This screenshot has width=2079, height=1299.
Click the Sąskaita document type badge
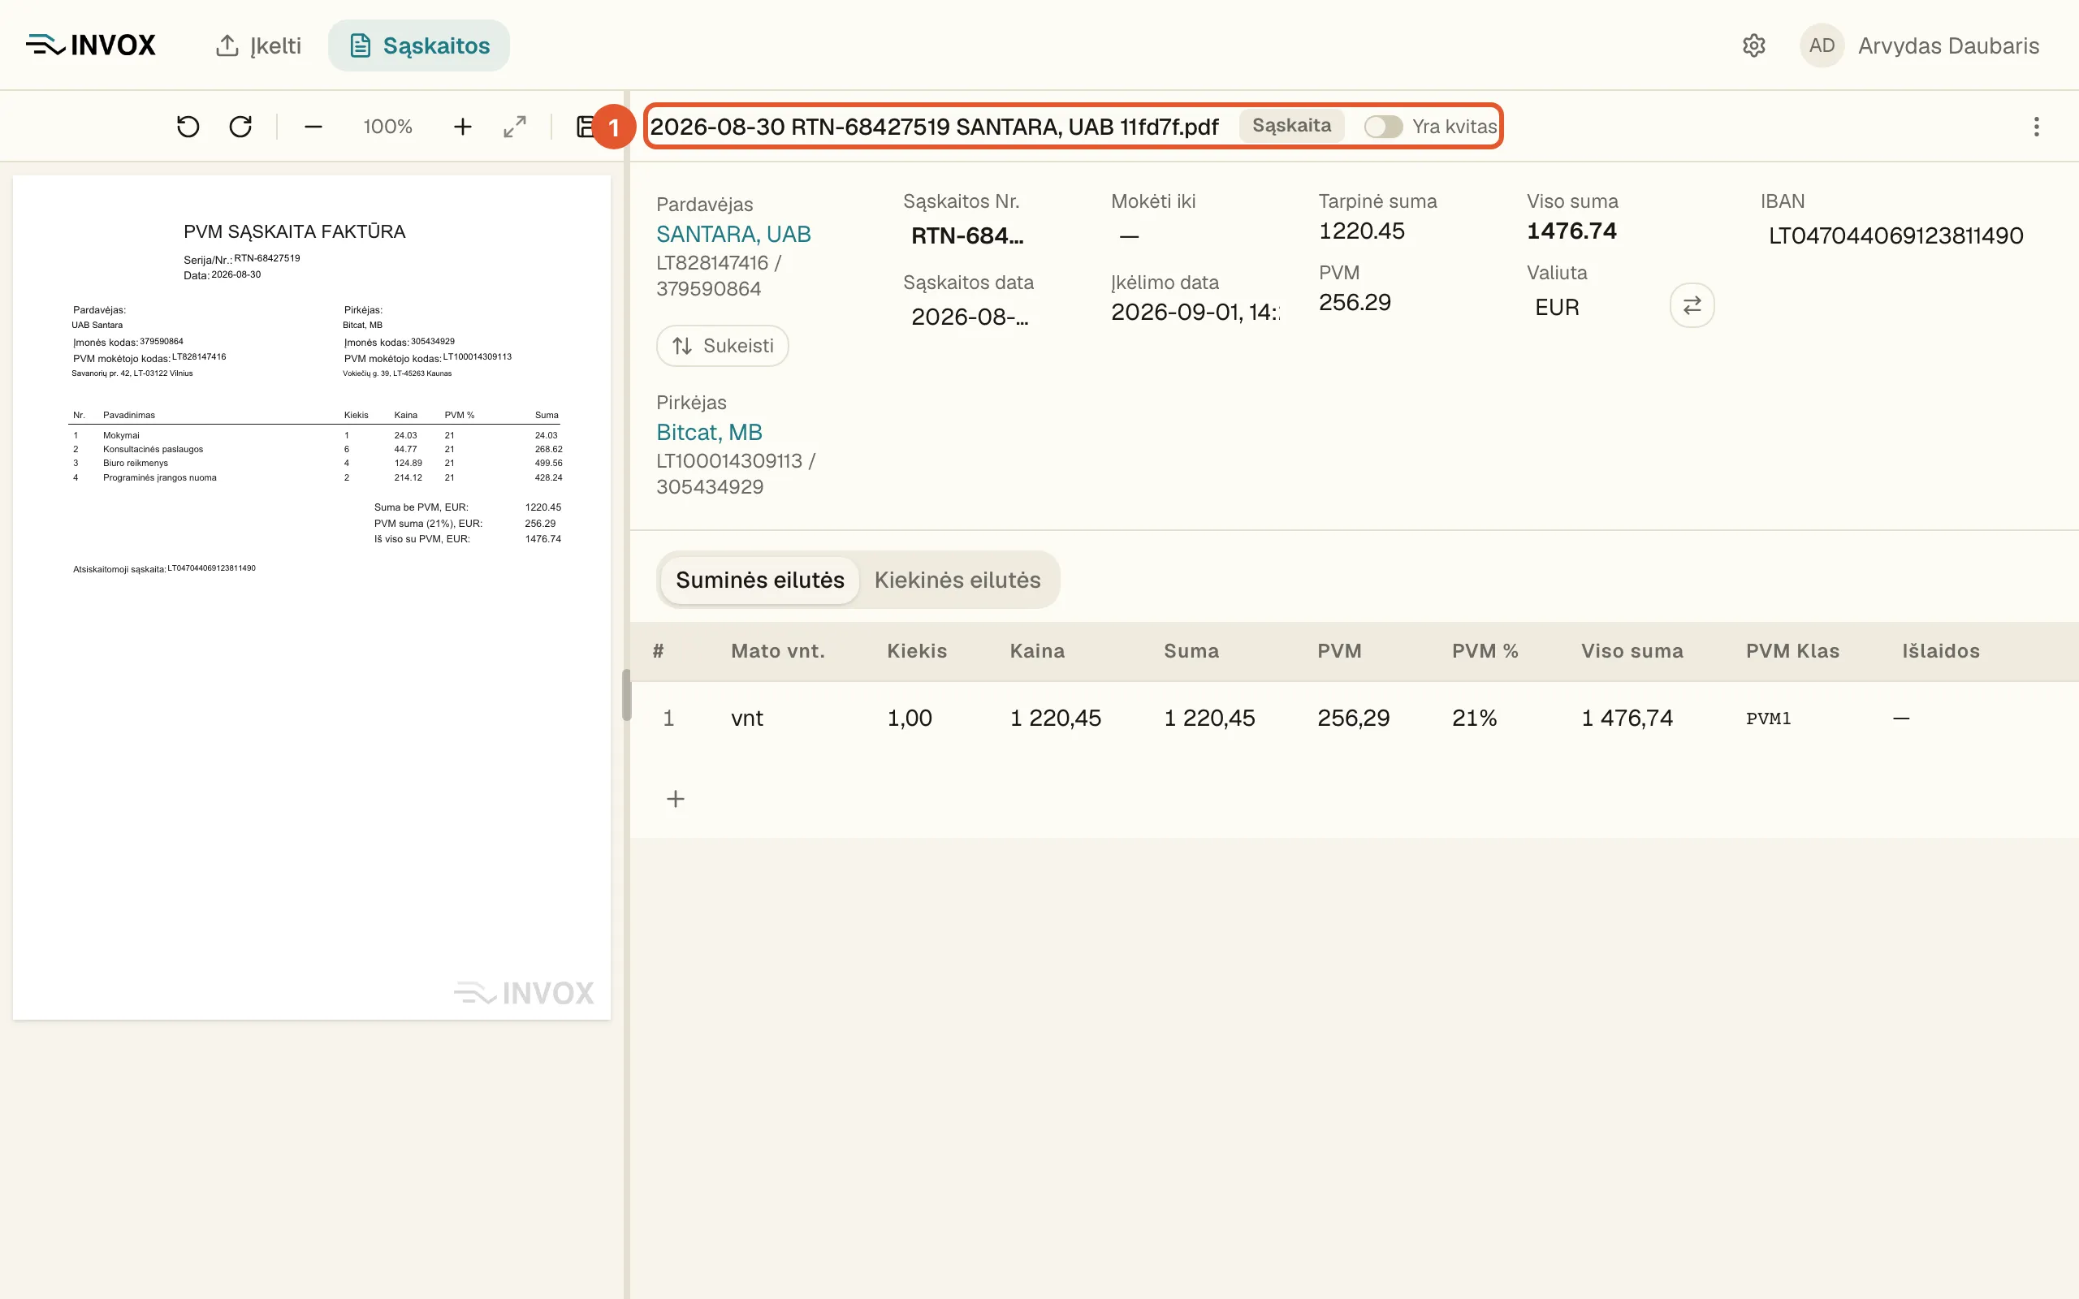(x=1291, y=125)
